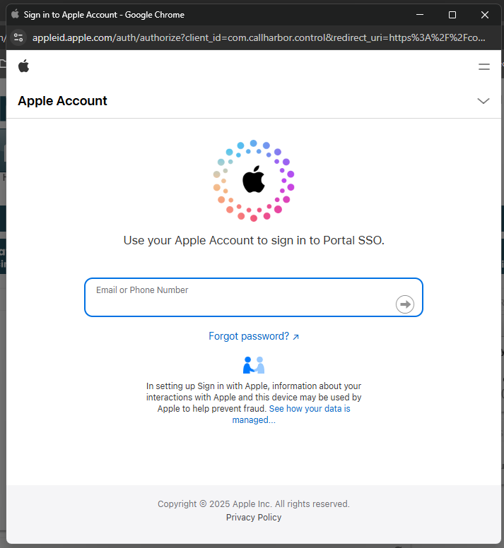Viewport: 504px width, 548px height.
Task: Click the central Apple logo with colored dots
Action: click(x=254, y=180)
